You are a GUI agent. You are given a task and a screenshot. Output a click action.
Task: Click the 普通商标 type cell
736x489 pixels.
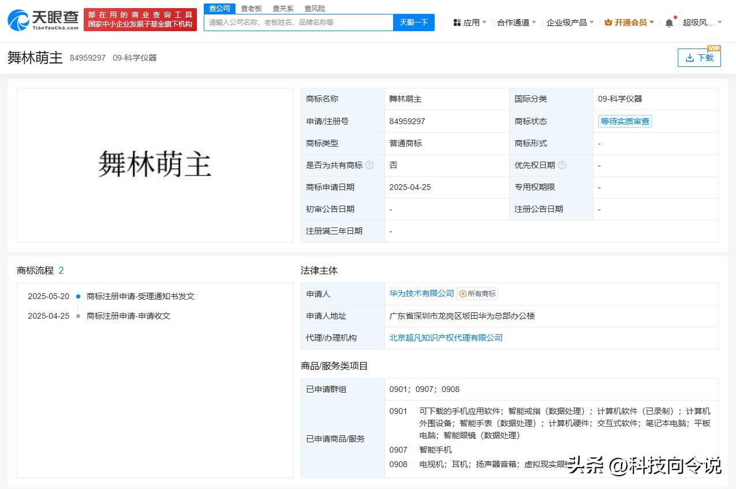point(446,143)
